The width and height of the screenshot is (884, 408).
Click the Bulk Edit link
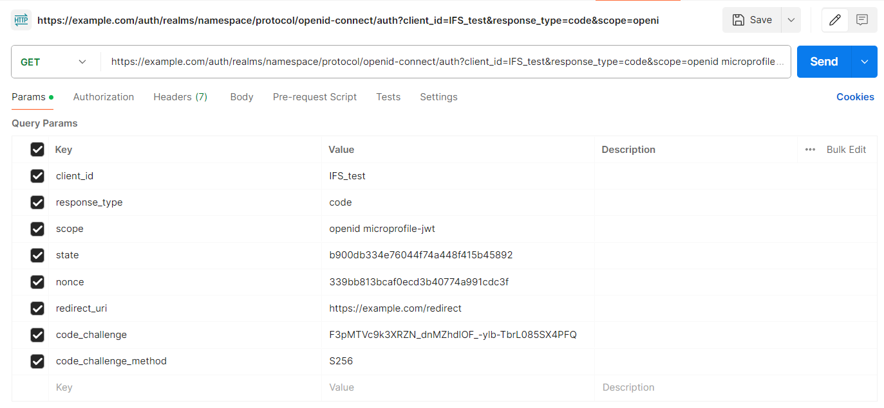[846, 149]
